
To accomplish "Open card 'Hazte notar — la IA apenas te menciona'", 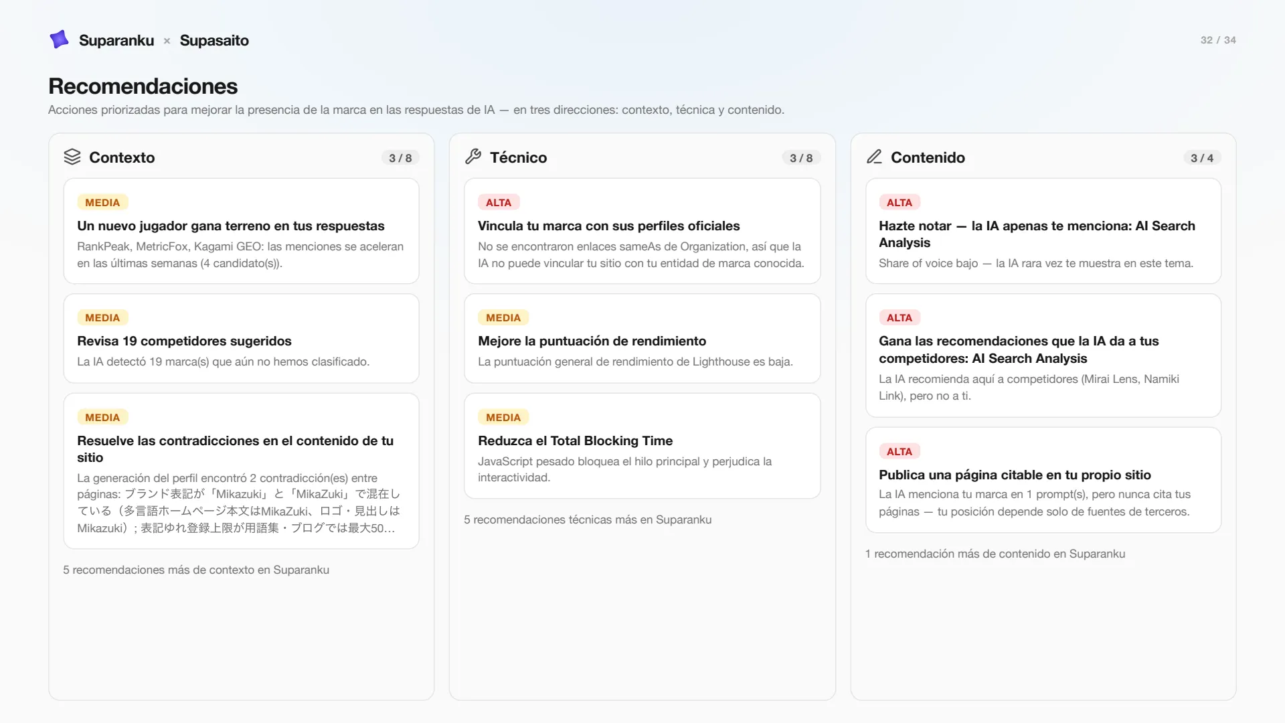I will coord(1043,231).
